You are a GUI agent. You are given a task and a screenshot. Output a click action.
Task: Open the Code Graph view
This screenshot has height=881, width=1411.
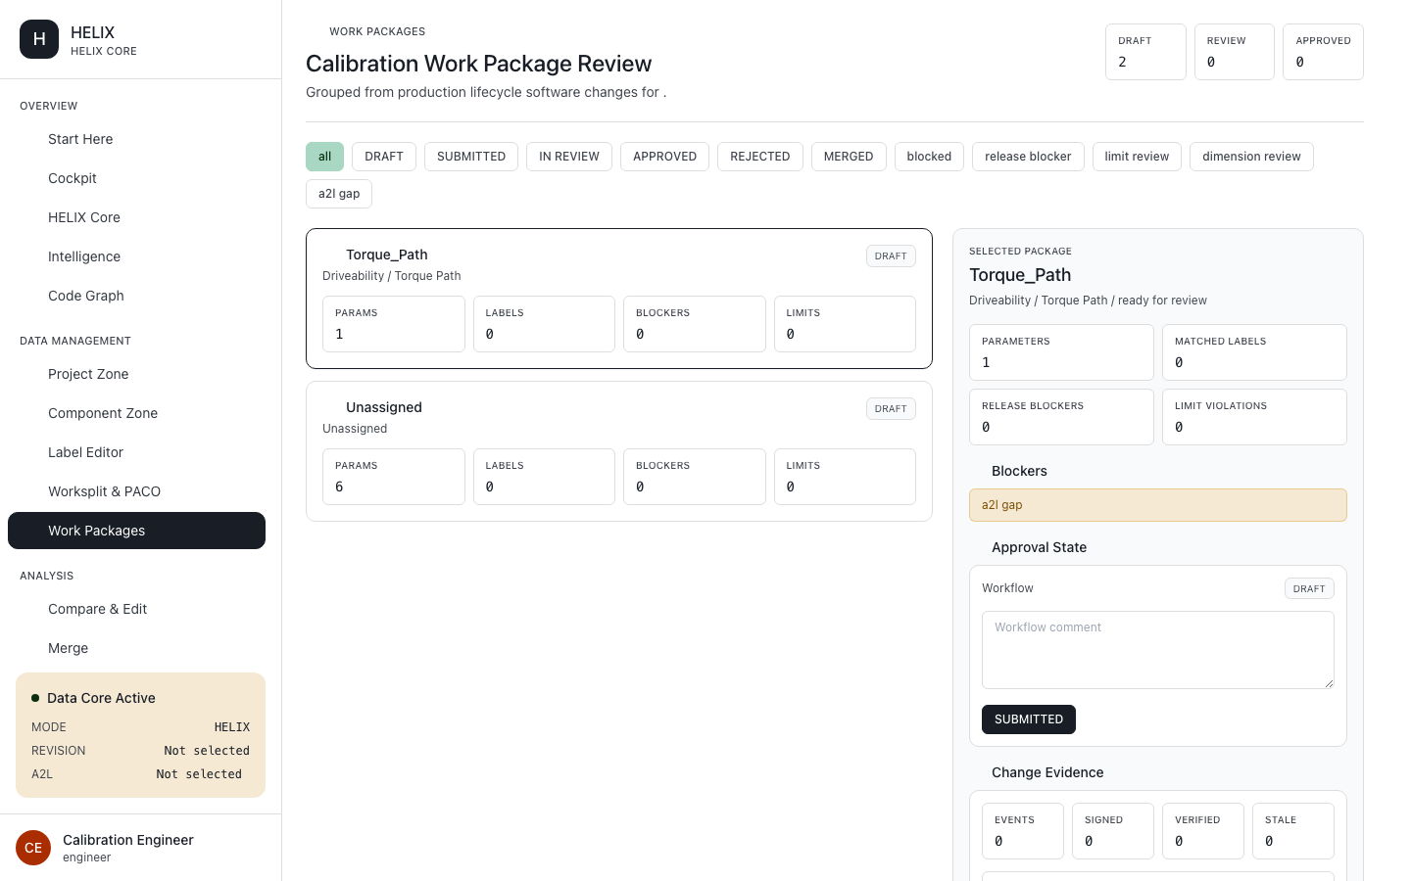[136, 296]
